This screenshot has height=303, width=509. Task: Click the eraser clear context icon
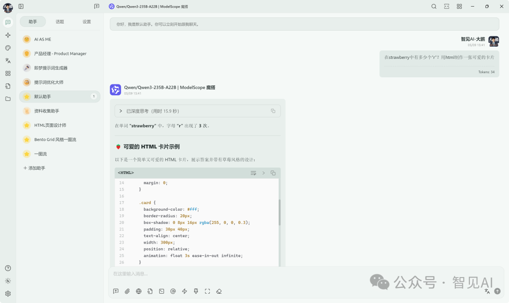[x=219, y=291]
